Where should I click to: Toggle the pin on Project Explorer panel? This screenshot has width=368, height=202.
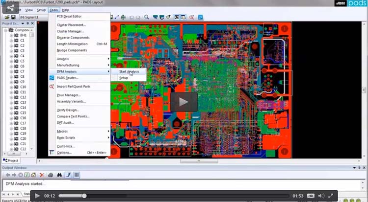[27, 23]
